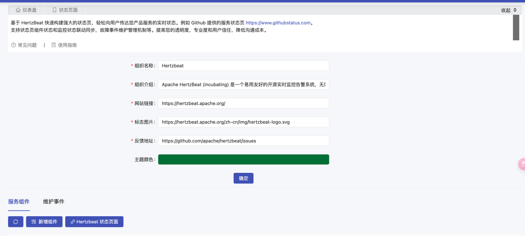Click the status page breadcrumb icon
Image resolution: width=525 pixels, height=236 pixels.
(x=54, y=10)
